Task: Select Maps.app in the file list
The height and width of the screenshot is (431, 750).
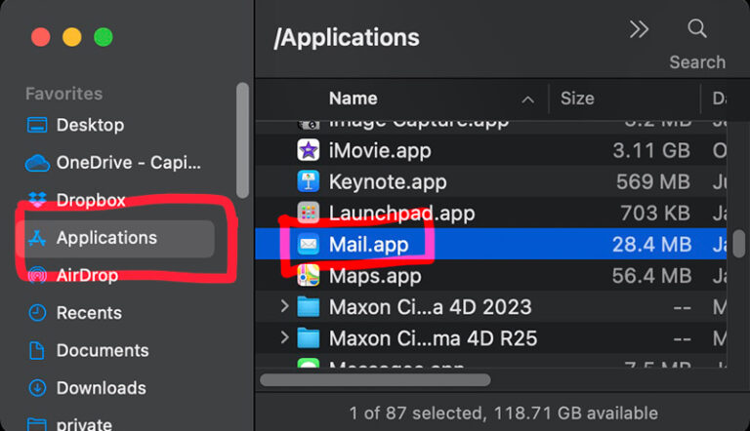Action: click(x=375, y=276)
